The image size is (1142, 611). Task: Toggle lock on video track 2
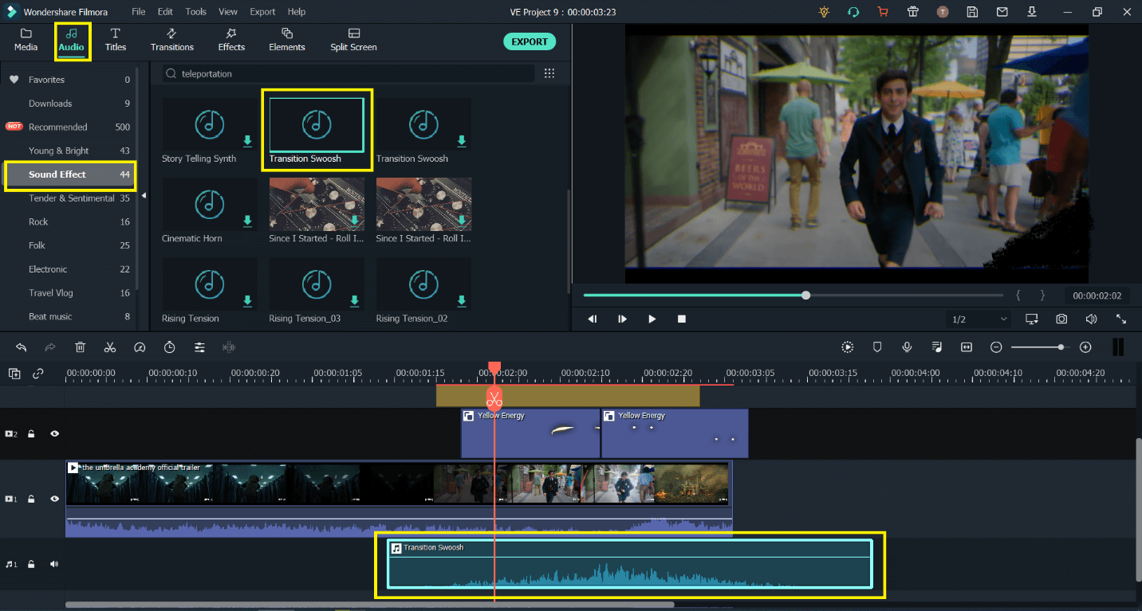tap(31, 434)
